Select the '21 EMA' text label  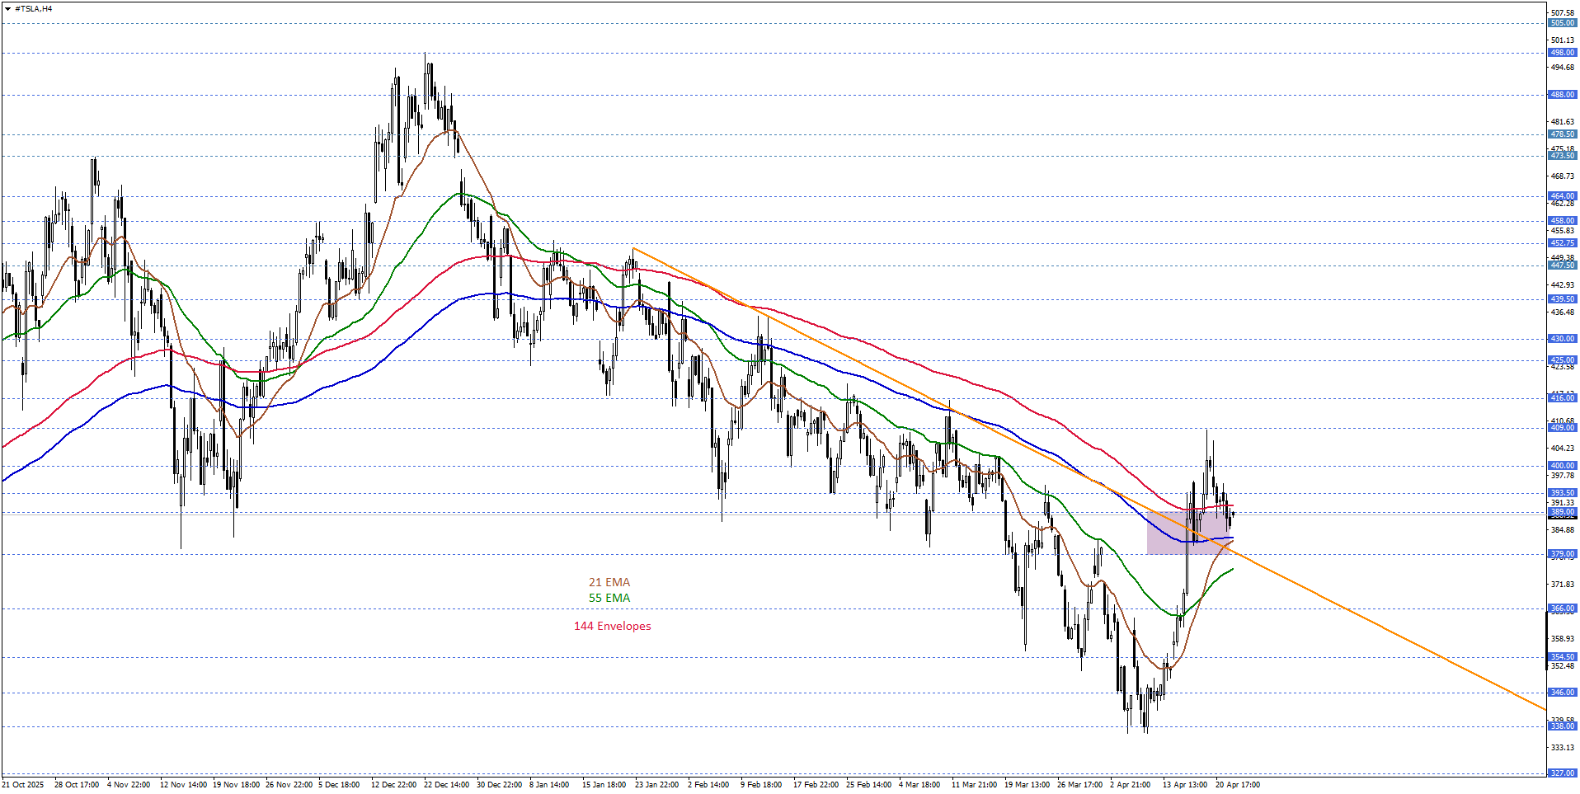click(609, 582)
